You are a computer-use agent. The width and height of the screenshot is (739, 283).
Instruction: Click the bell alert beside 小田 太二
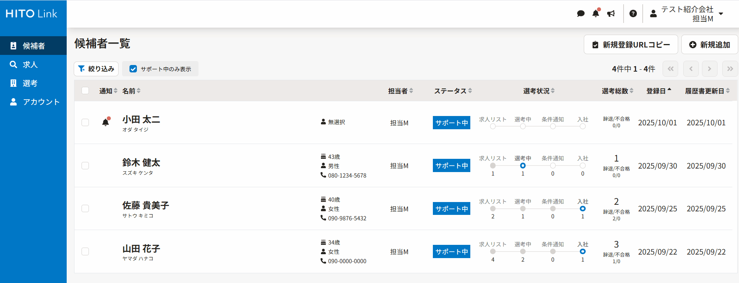pos(105,122)
